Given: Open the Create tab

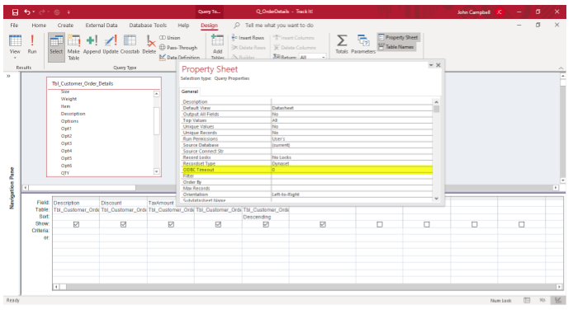Looking at the screenshot, I should coord(65,26).
